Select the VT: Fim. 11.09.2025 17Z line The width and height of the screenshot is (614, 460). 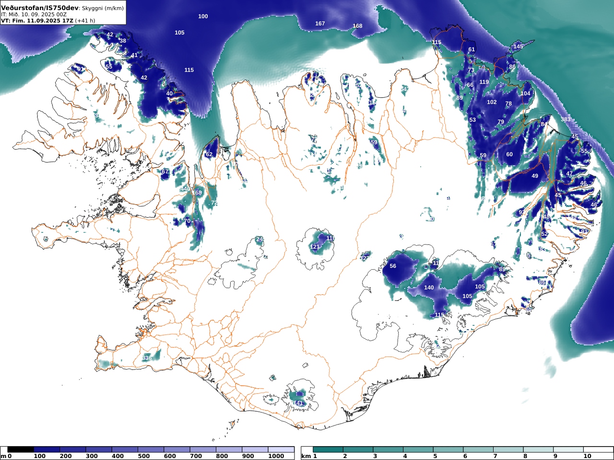tap(37, 21)
